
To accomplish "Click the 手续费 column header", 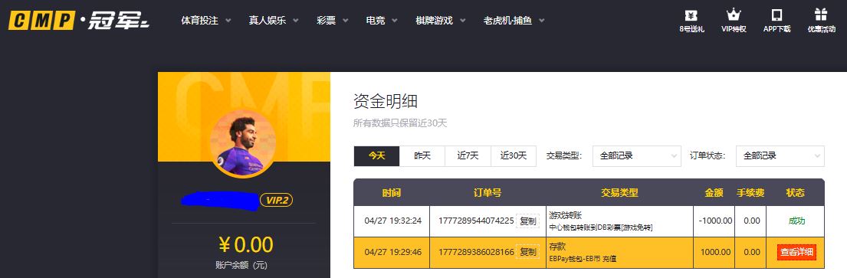I will tap(751, 193).
